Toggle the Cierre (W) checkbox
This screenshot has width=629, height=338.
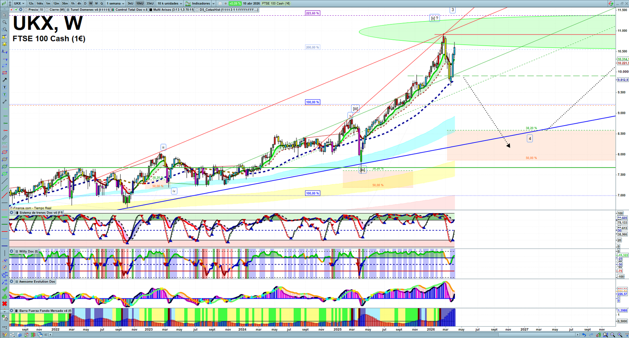pyautogui.click(x=47, y=10)
